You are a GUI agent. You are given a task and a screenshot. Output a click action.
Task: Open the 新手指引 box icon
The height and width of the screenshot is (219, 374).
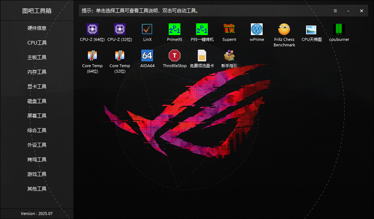coord(229,55)
